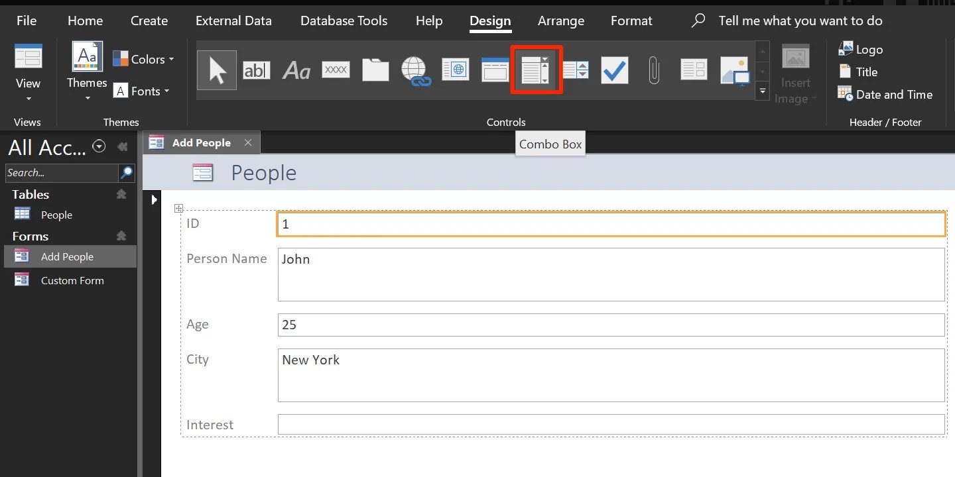This screenshot has width=955, height=477.
Task: Insert Date and Time into the header
Action: tap(885, 95)
